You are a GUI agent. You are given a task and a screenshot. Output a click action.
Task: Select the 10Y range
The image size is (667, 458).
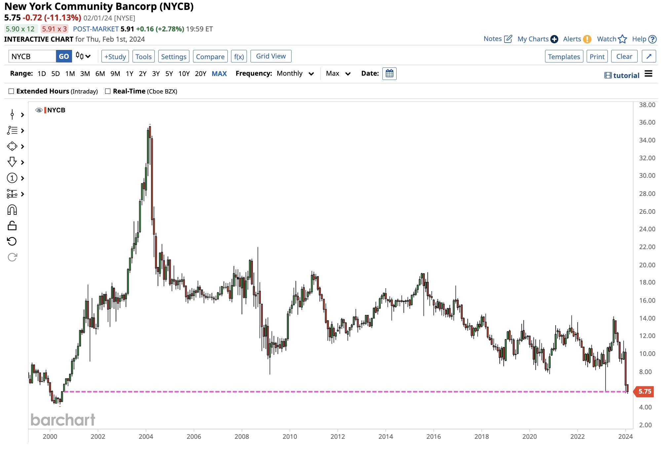pyautogui.click(x=184, y=73)
